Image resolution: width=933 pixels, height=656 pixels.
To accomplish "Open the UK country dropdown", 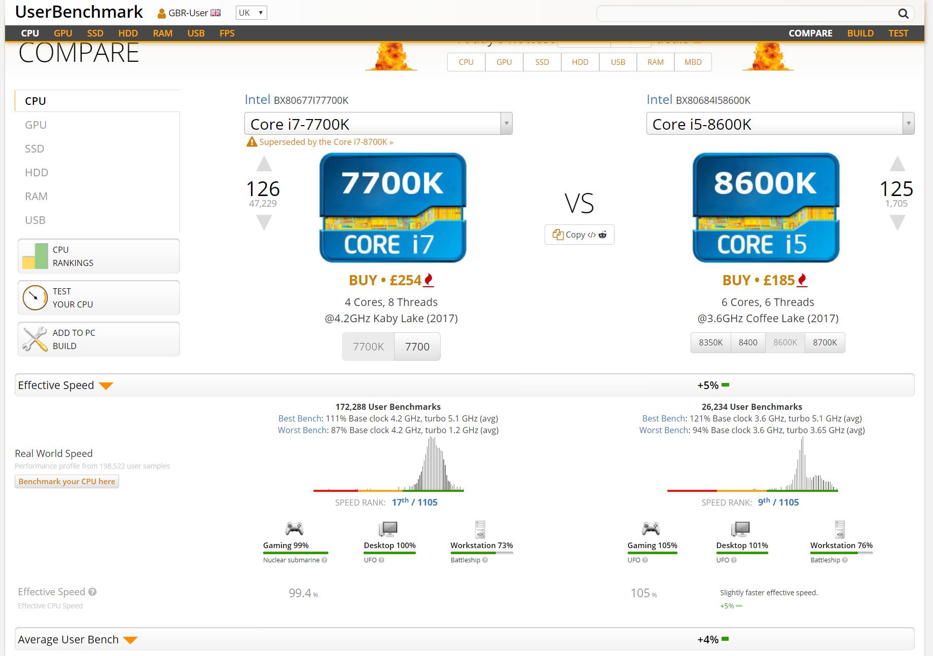I will coord(251,13).
